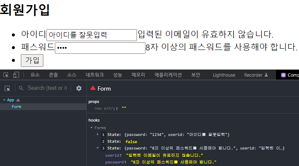
Task: Click the component search text field
Action: tap(47, 88)
